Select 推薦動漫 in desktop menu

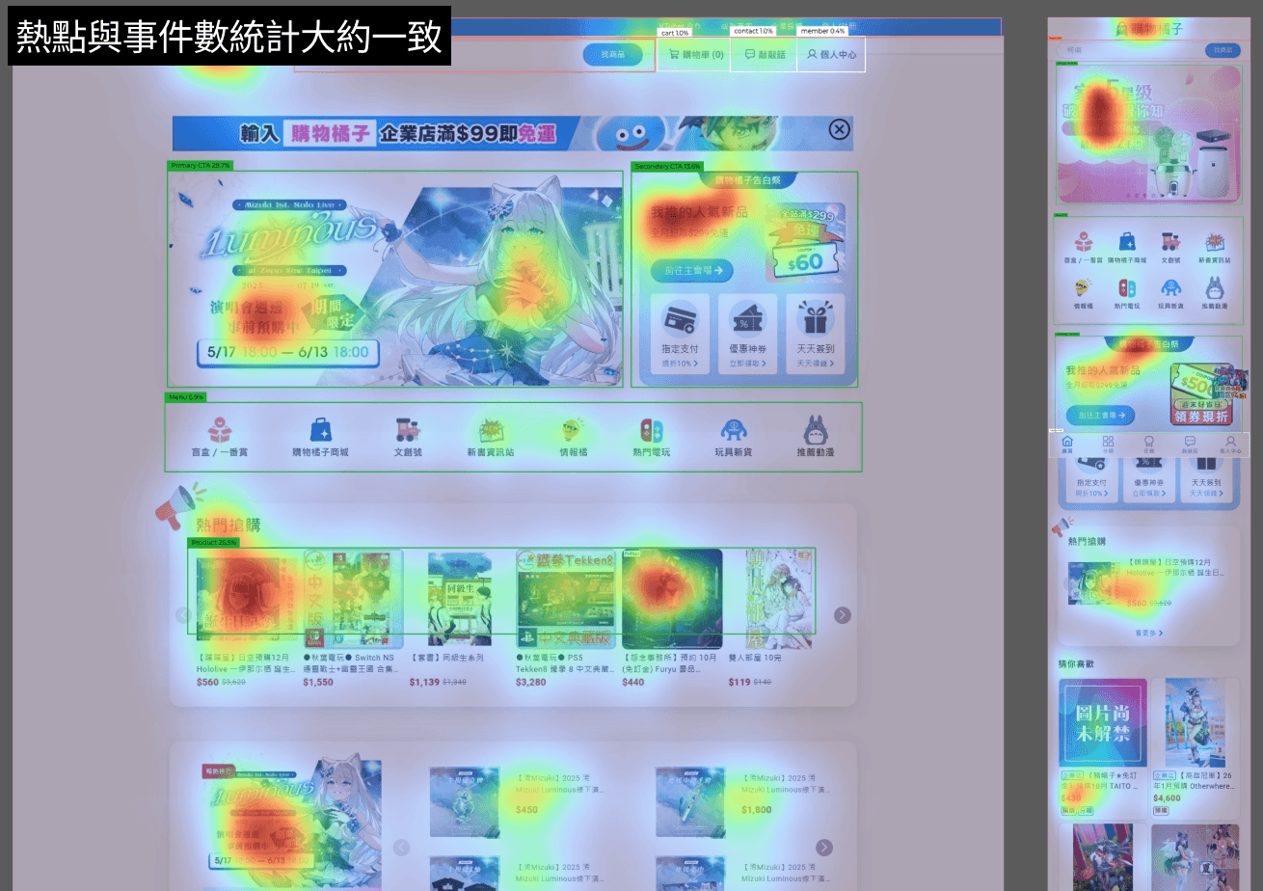point(816,437)
